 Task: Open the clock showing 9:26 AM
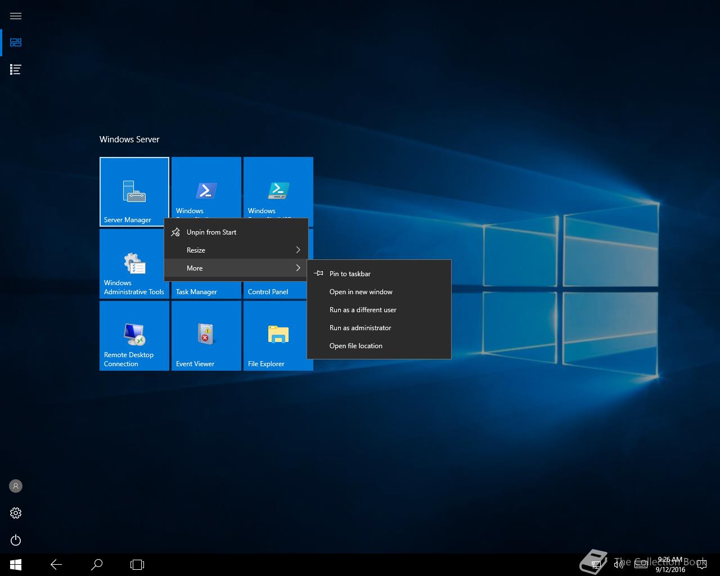pos(670,565)
